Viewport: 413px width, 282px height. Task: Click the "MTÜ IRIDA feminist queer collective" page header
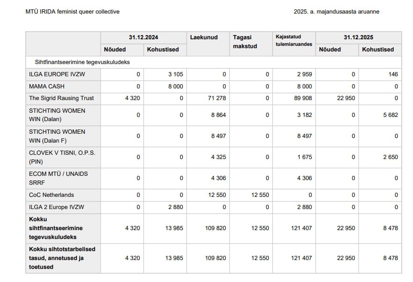pos(73,12)
